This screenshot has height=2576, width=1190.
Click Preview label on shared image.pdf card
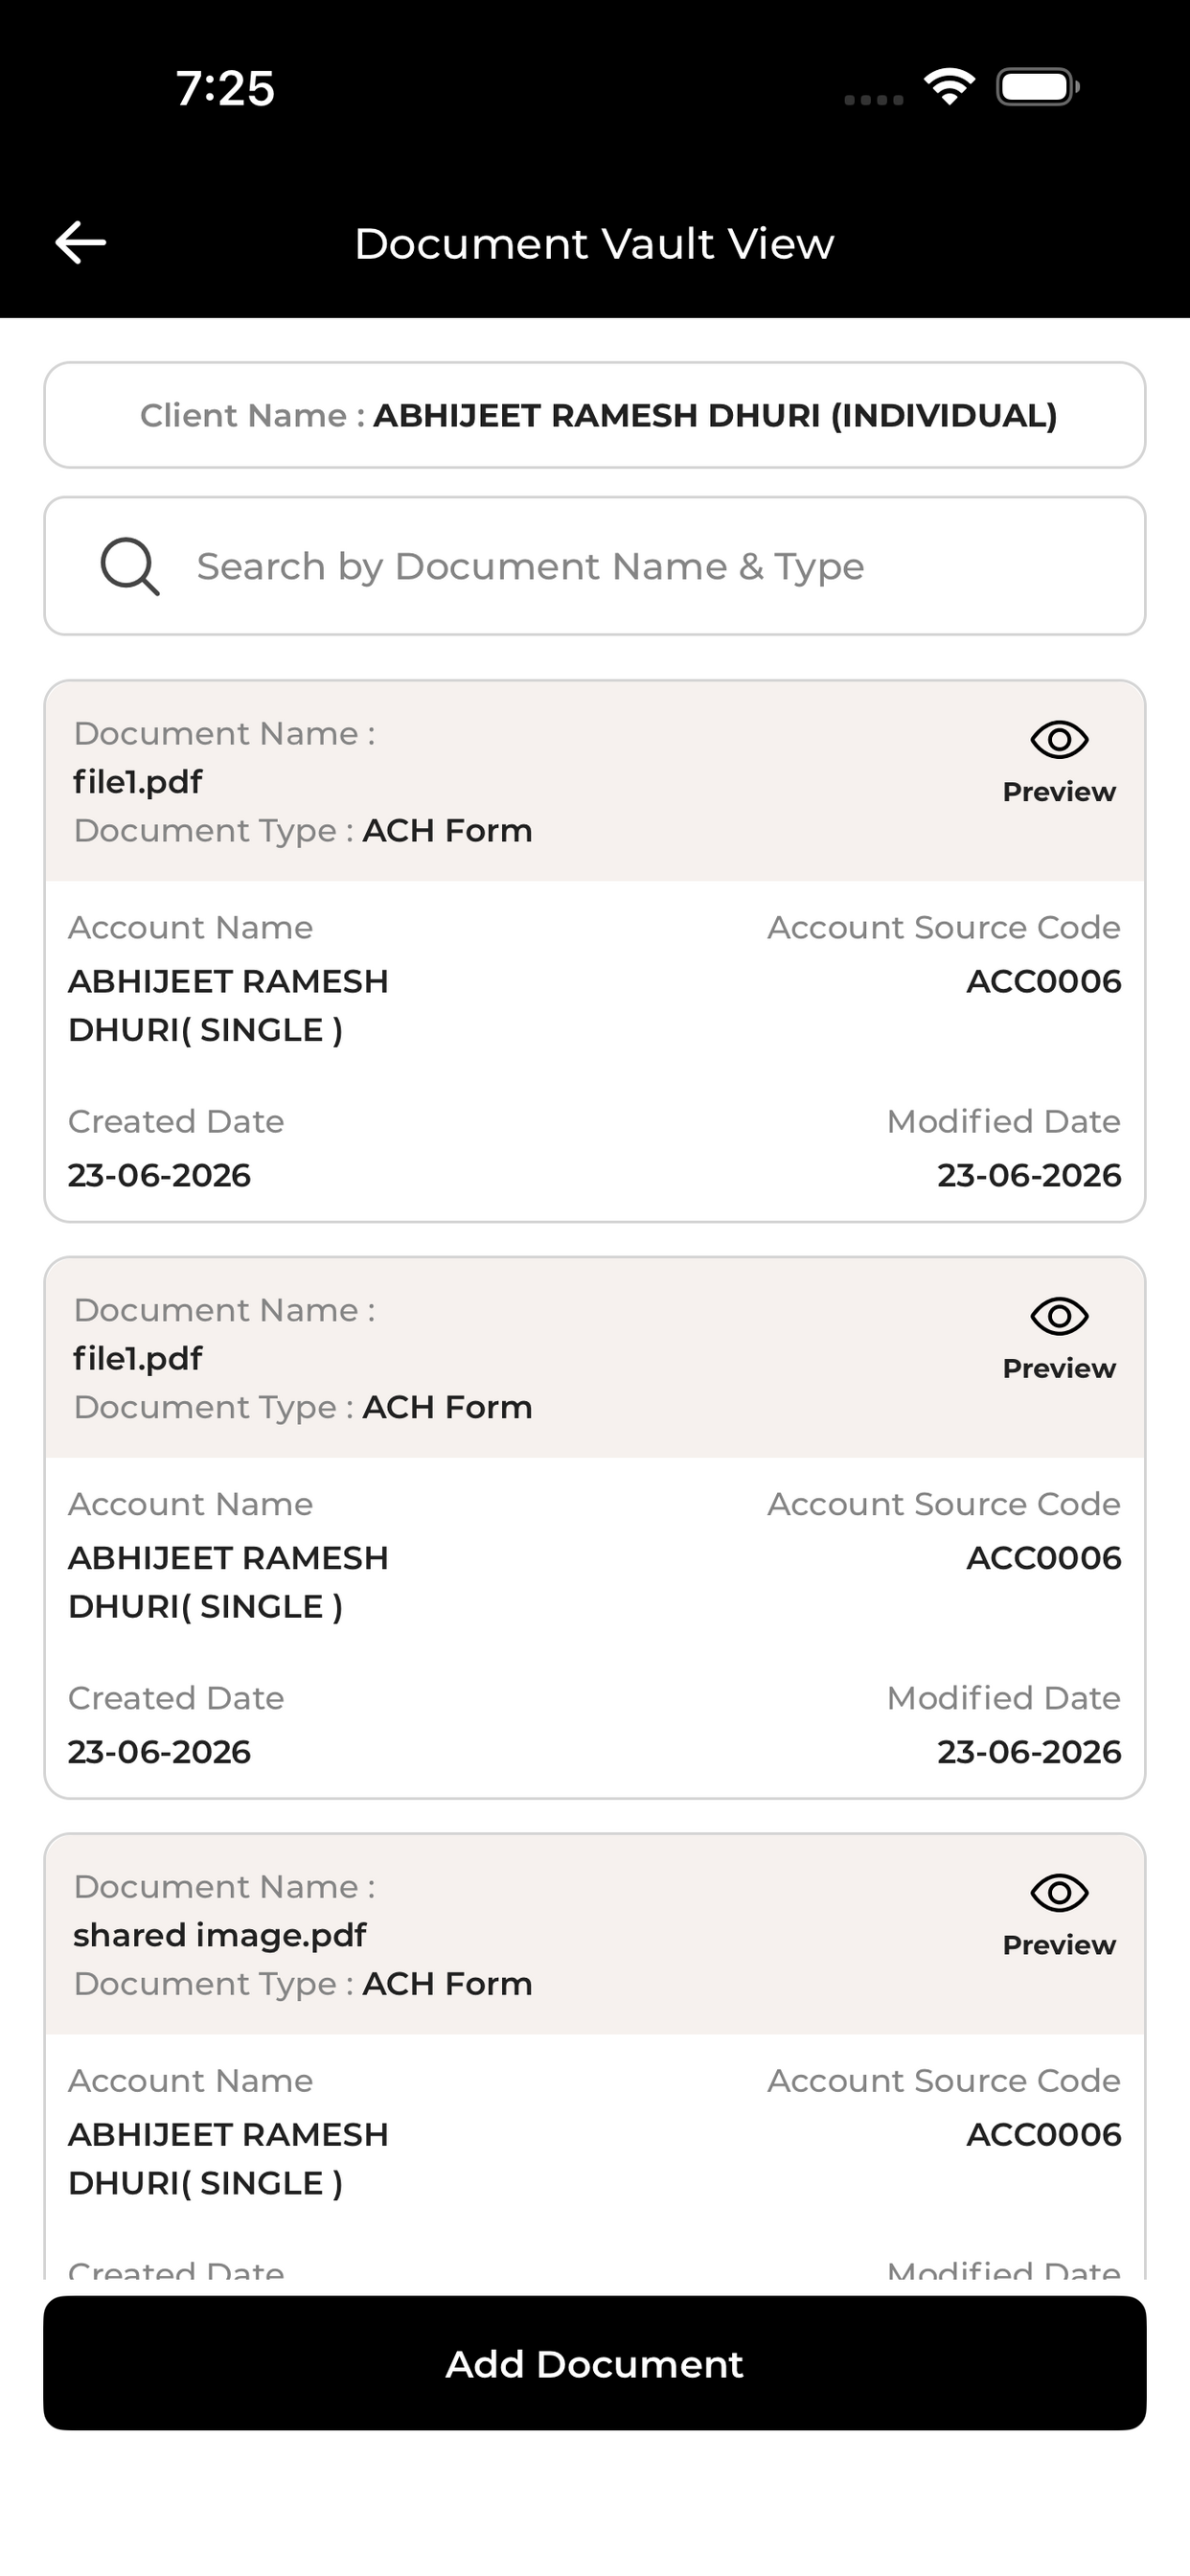(1059, 1944)
